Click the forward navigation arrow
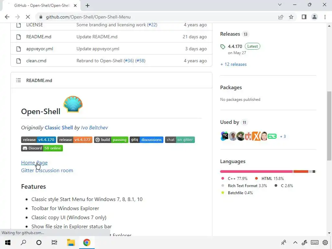This screenshot has width=332, height=249. click(18, 17)
